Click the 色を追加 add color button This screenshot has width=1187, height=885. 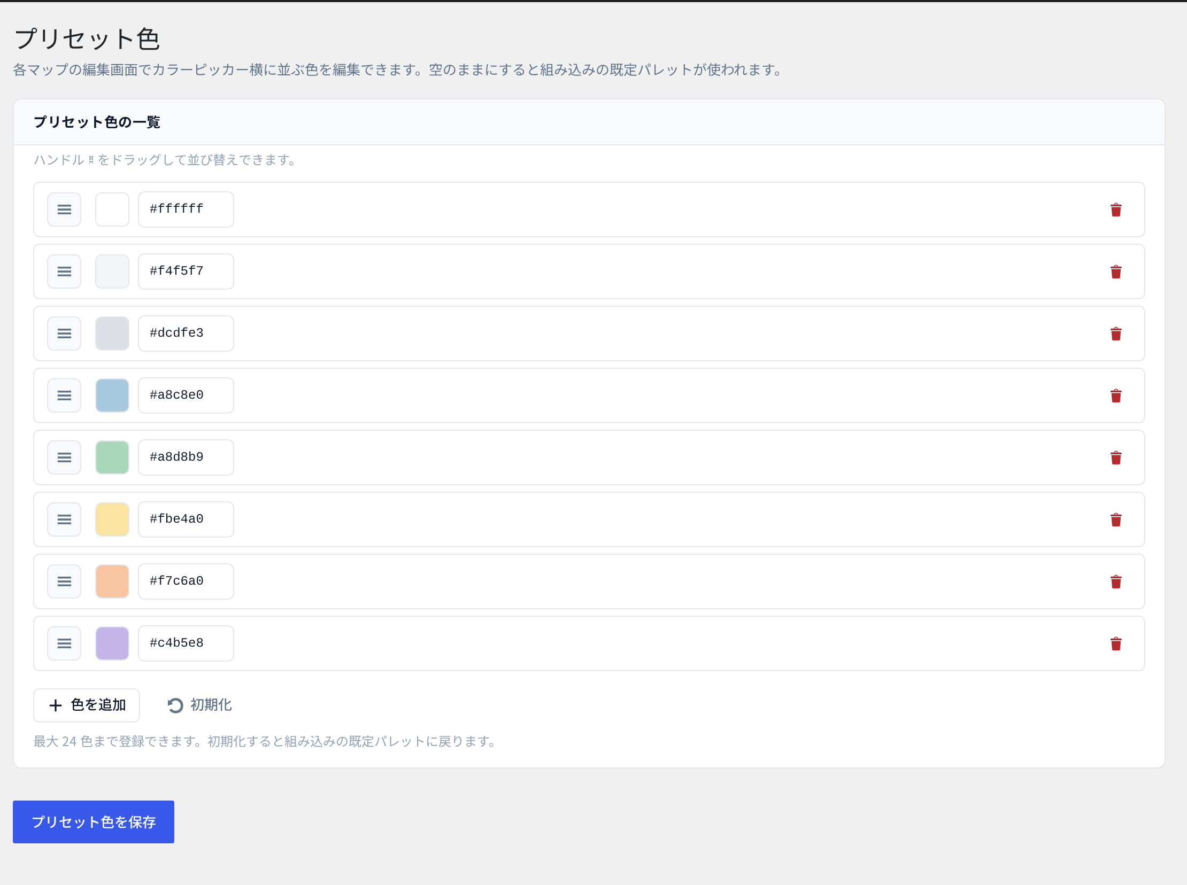point(87,705)
